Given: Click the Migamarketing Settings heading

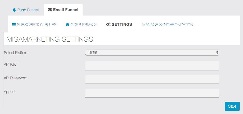Looking at the screenshot, I should coord(50,39).
